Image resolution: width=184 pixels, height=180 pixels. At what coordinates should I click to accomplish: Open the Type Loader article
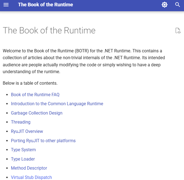click(x=23, y=159)
